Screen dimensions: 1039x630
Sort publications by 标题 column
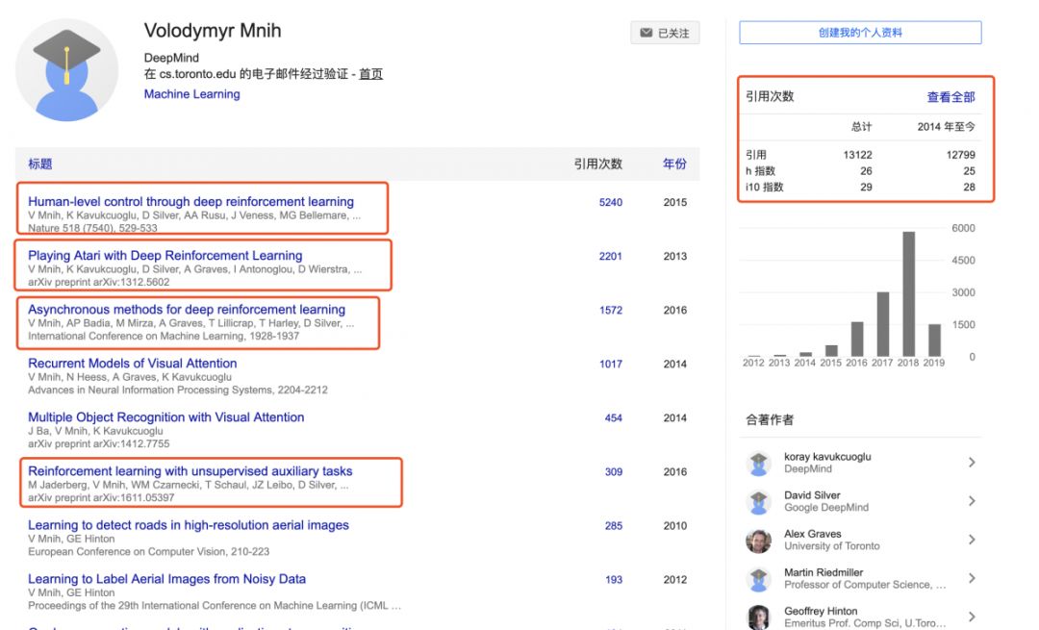pos(39,164)
